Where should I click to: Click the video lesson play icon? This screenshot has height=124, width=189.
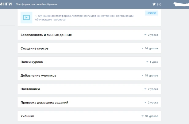click(26, 17)
